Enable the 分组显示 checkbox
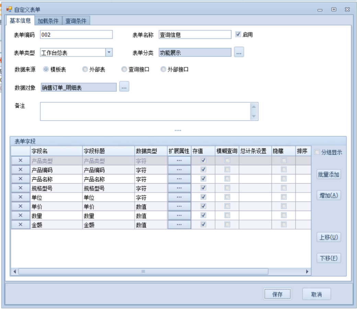The width and height of the screenshot is (357, 309). [x=317, y=152]
